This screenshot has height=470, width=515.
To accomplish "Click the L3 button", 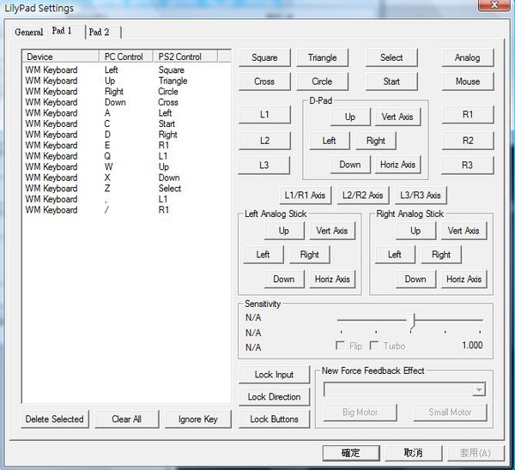I will (264, 165).
